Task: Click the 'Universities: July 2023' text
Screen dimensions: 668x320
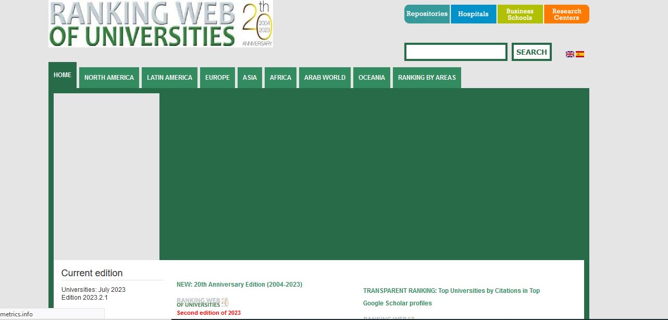Action: pyautogui.click(x=93, y=290)
